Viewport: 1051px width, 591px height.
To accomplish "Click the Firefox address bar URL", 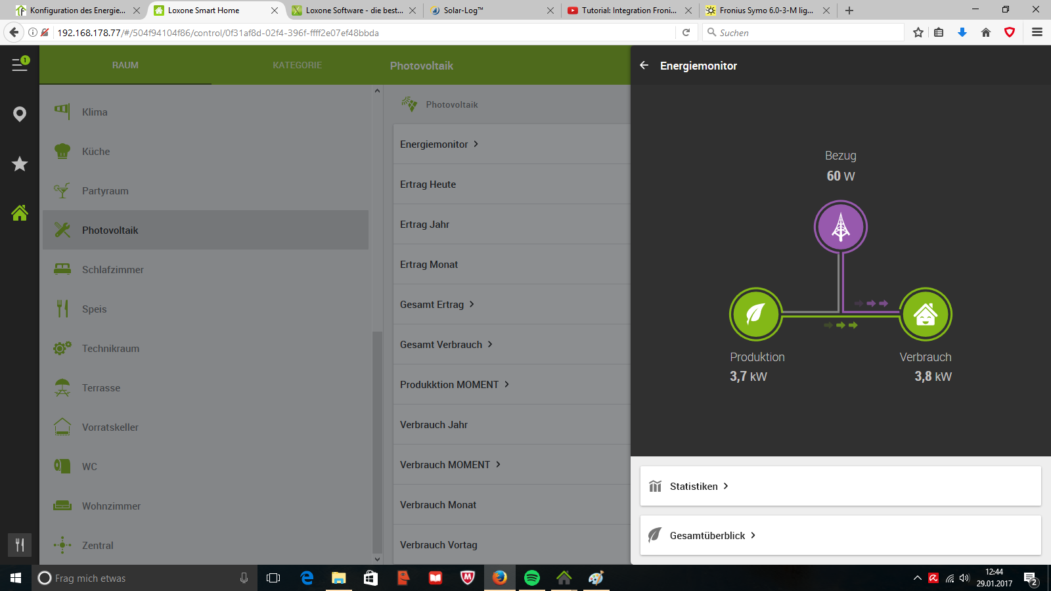I will 218,33.
